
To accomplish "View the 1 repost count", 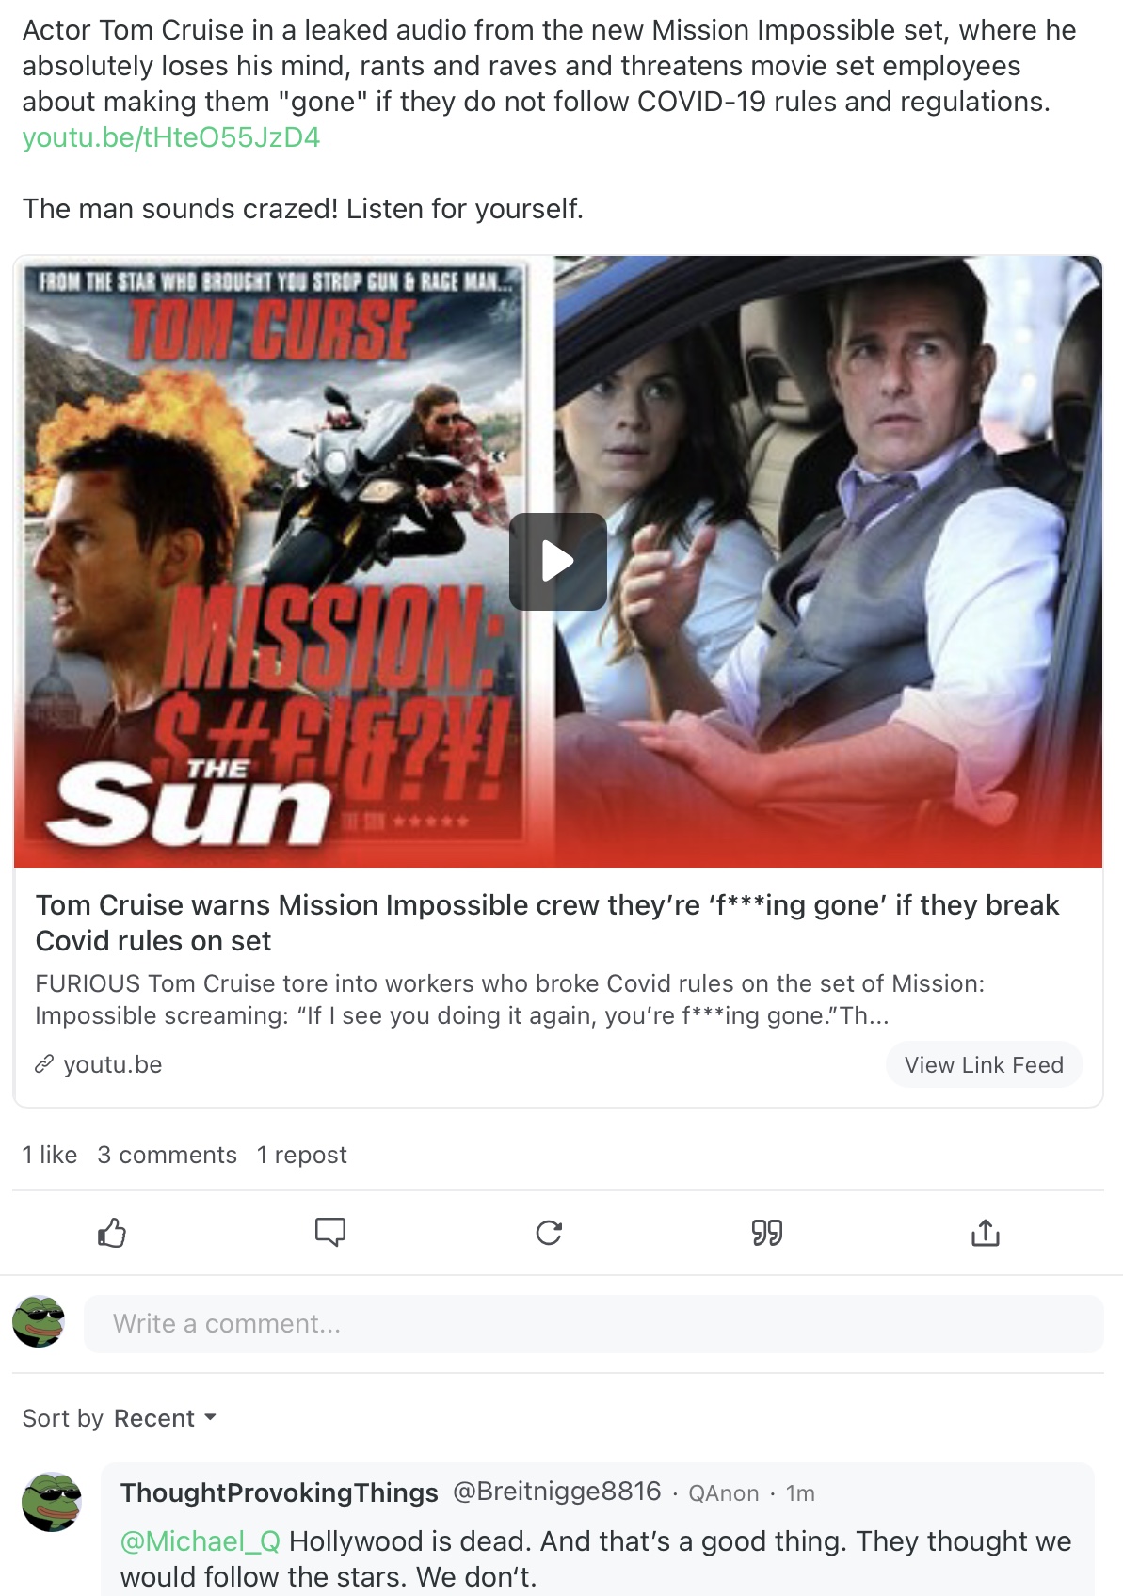I will click(x=302, y=1155).
